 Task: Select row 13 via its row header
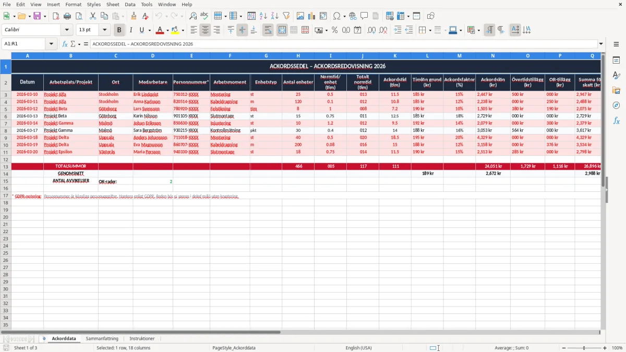coord(6,166)
